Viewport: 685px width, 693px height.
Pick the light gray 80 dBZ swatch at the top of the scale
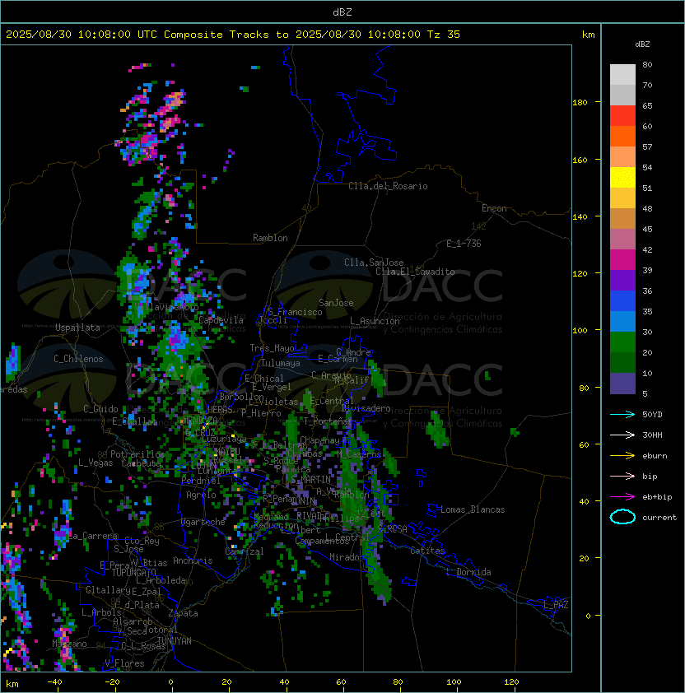(622, 75)
